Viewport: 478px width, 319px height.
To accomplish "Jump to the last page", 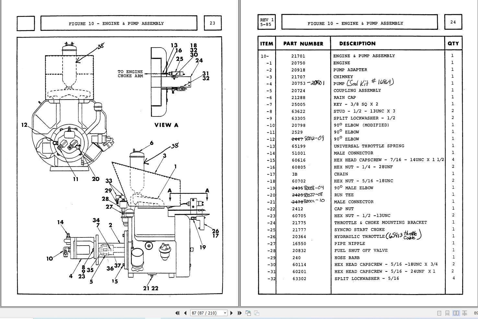I will [x=239, y=313].
